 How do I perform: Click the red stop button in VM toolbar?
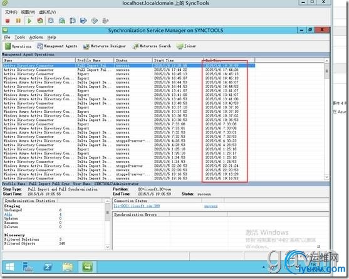(x=8, y=21)
